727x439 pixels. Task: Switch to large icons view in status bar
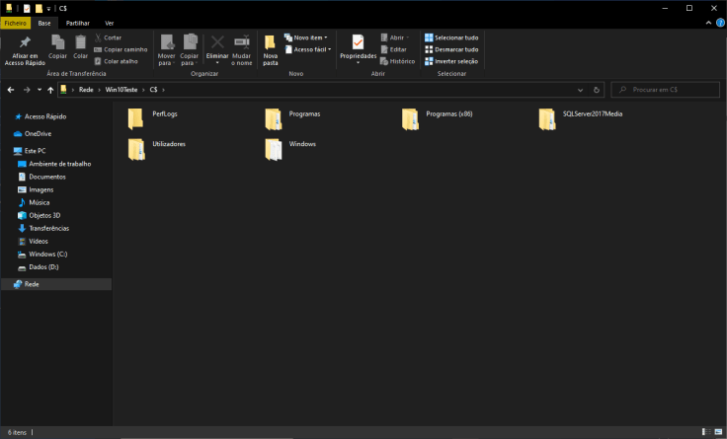click(x=718, y=433)
